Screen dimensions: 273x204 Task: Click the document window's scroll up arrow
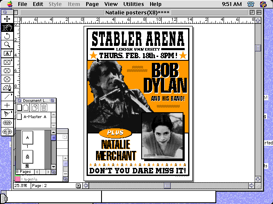[x=258, y=20]
